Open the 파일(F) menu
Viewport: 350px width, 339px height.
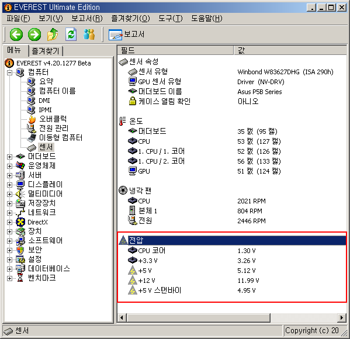18,19
